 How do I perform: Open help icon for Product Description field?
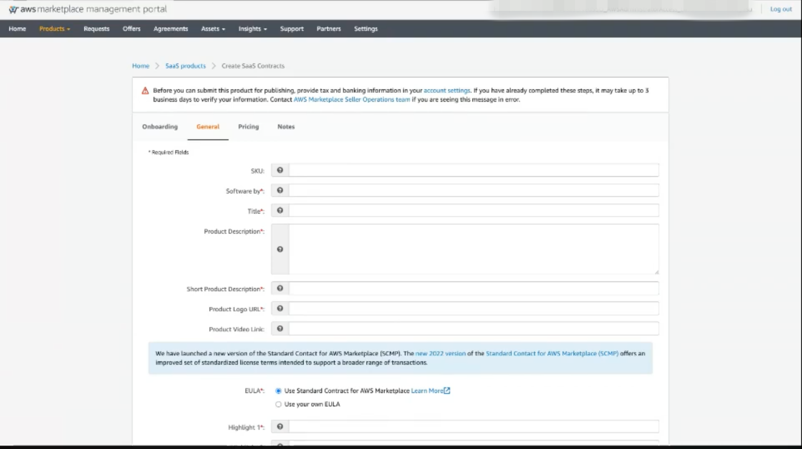(x=280, y=249)
